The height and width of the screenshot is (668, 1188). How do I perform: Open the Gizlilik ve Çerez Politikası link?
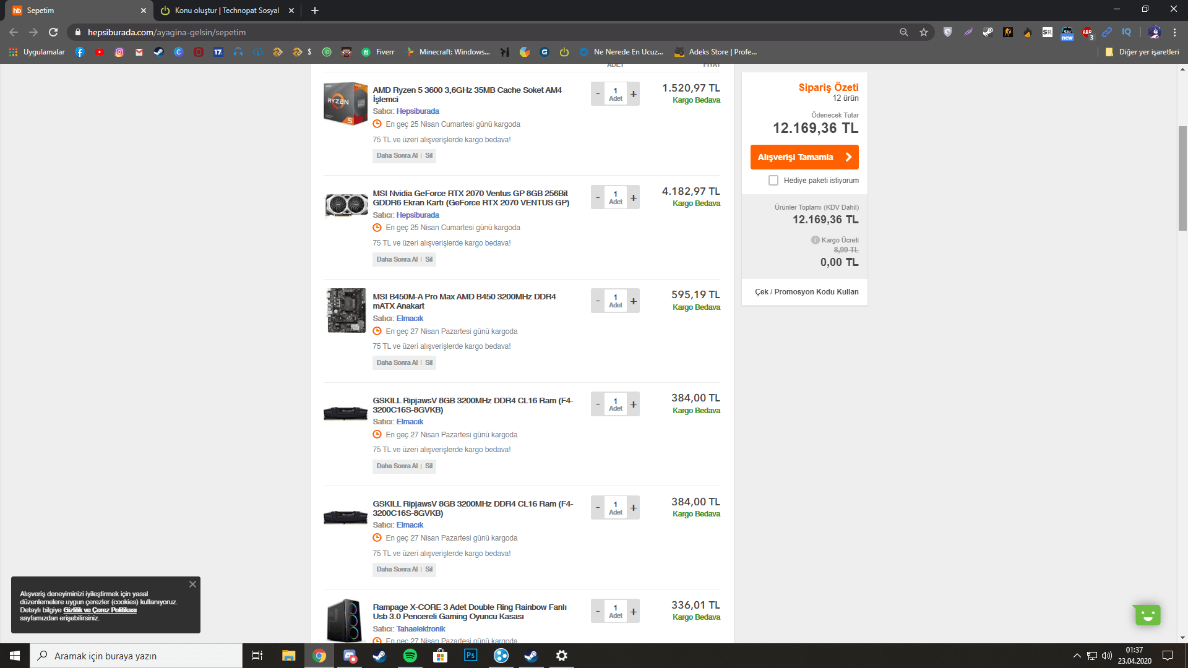100,610
